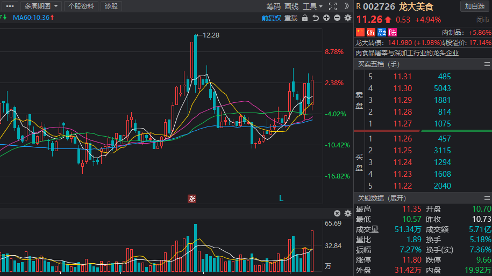Zoom in with the plus icon
Viewport: 492px width, 276px height.
327,18
